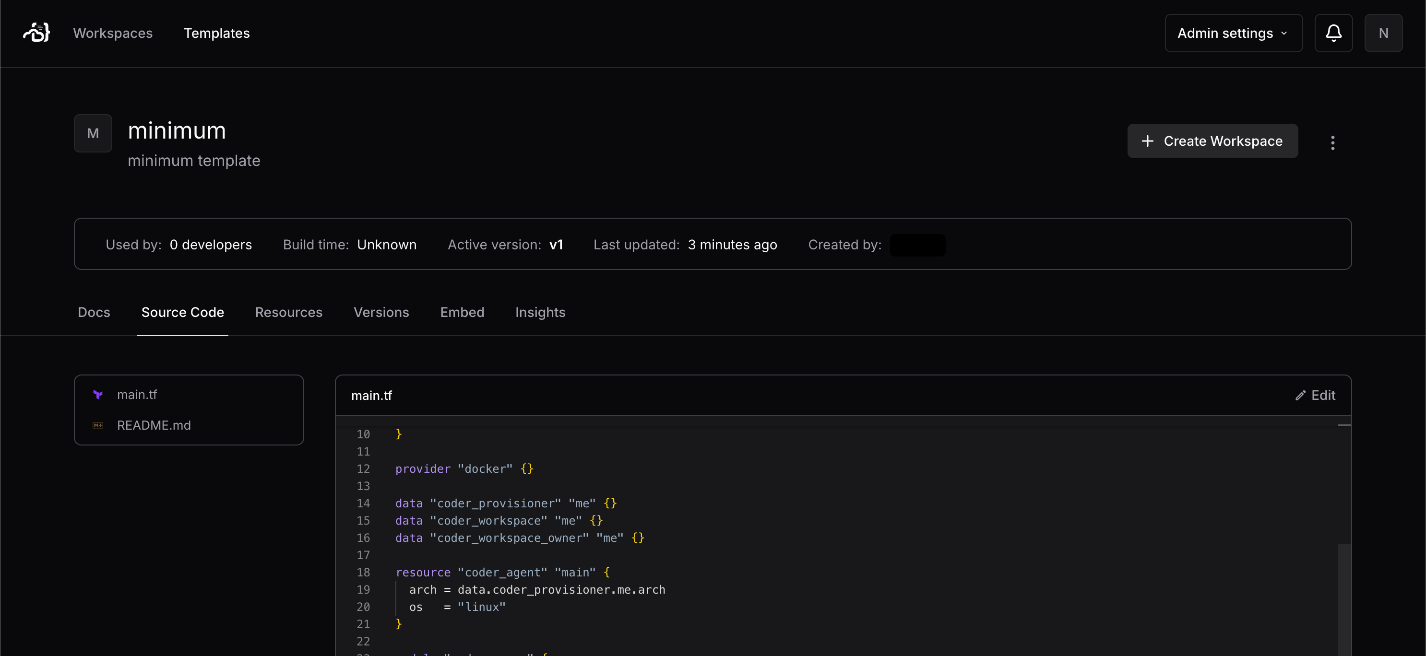
Task: Open user avatar N menu
Action: click(x=1383, y=33)
